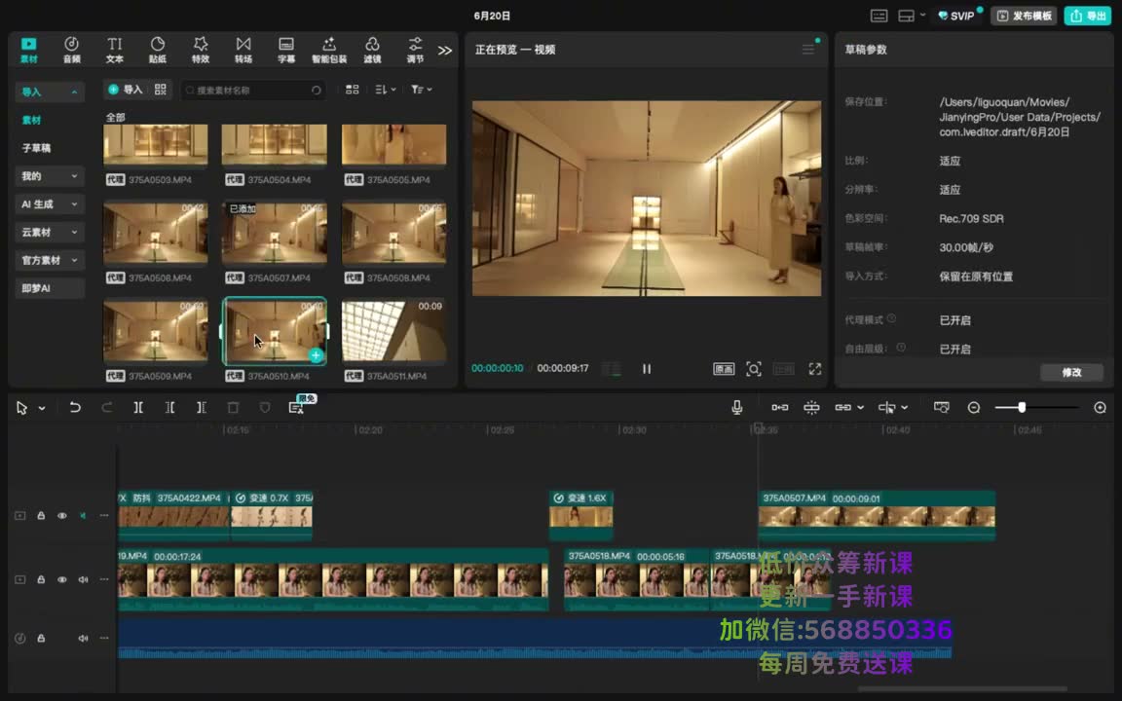Open the 字幕 captions panel
The width and height of the screenshot is (1122, 701).
286,50
